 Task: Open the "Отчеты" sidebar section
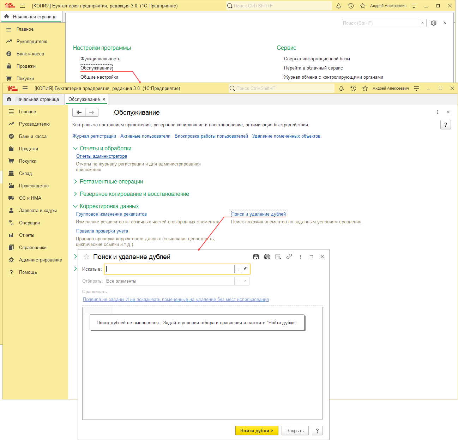[x=26, y=235]
